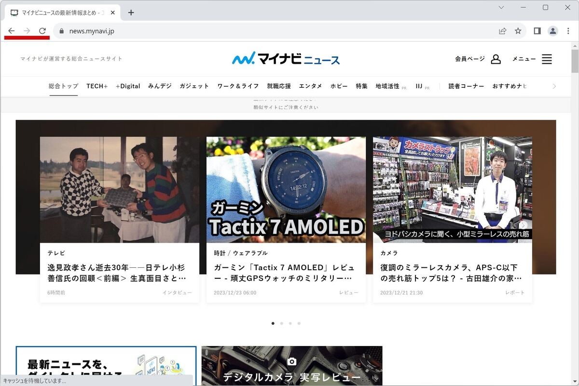The width and height of the screenshot is (579, 386).
Task: Select the 総合トップ nav item
Action: (63, 86)
